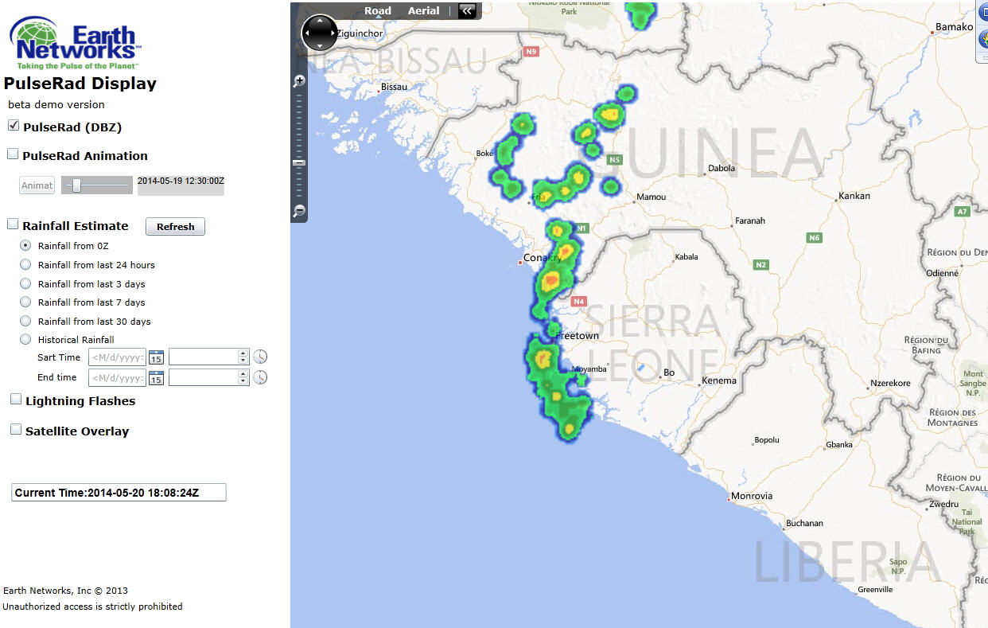
Task: Click the Animat button
Action: 37,185
